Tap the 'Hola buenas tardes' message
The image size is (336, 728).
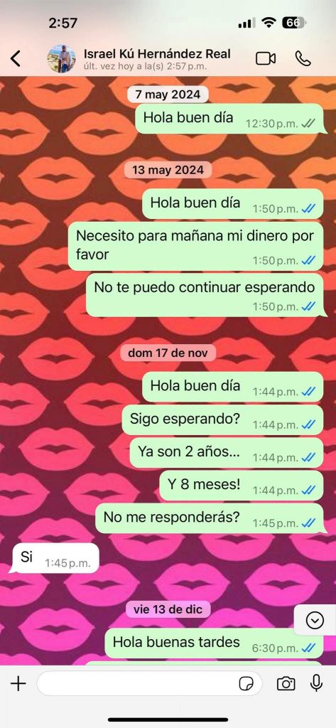pyautogui.click(x=214, y=643)
